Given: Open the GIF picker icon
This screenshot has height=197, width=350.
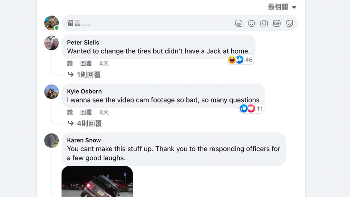Looking at the screenshot, I should [x=277, y=23].
